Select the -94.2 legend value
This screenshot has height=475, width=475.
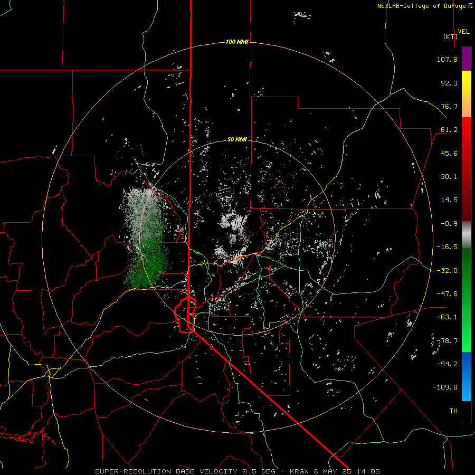tap(447, 364)
